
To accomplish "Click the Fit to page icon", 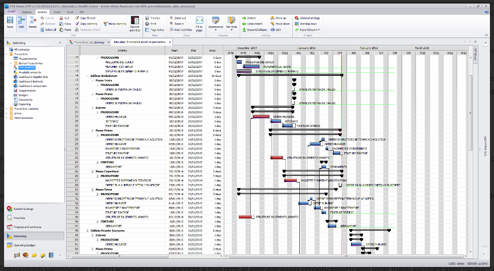I will tap(199, 23).
